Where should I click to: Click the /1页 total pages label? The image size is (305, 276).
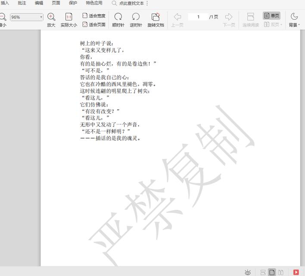[214, 17]
